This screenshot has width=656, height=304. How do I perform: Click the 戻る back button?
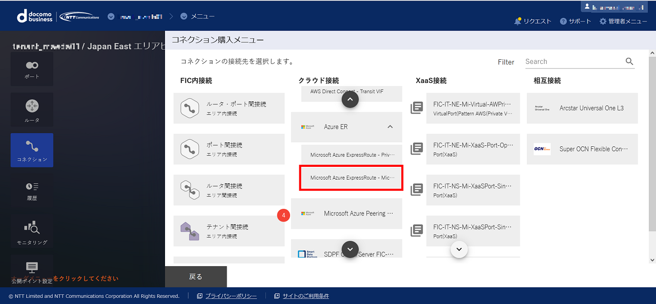(x=196, y=277)
